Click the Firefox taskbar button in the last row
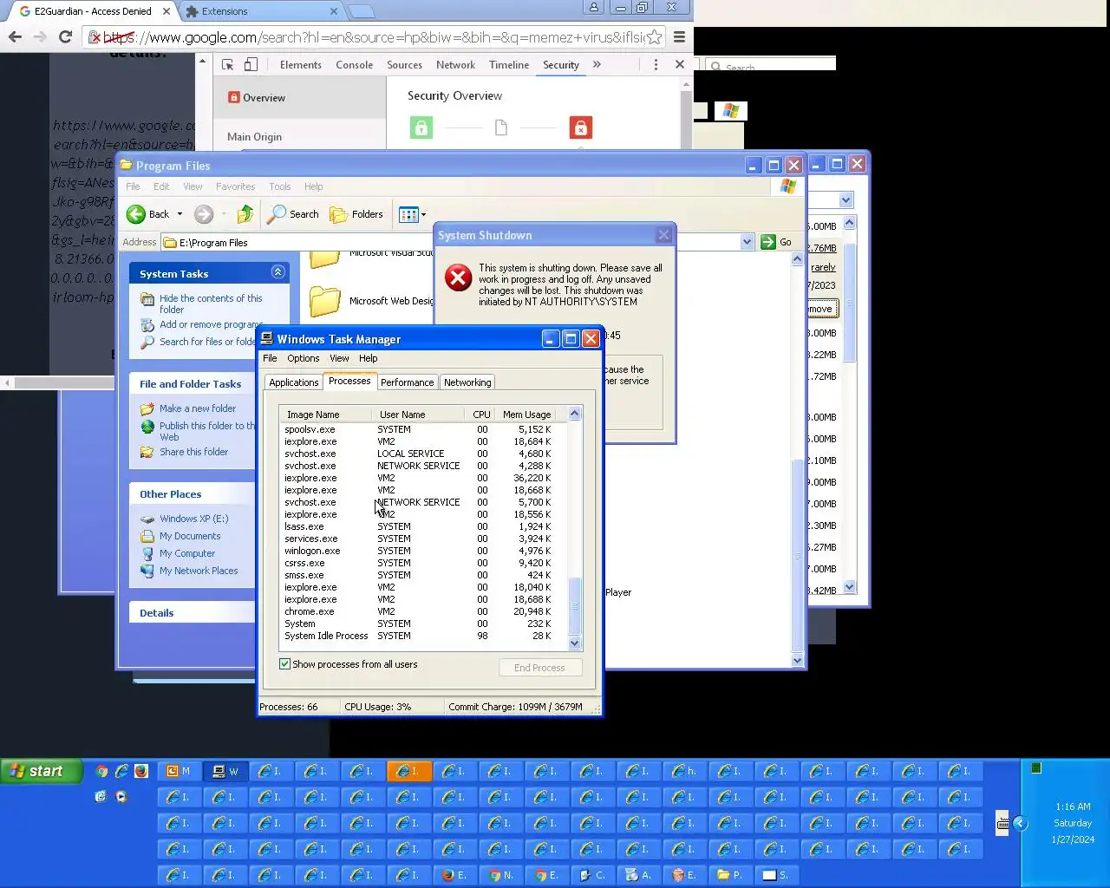The height and width of the screenshot is (888, 1110). (455, 875)
